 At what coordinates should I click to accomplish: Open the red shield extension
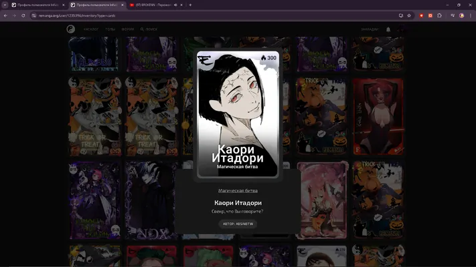pyautogui.click(x=421, y=15)
